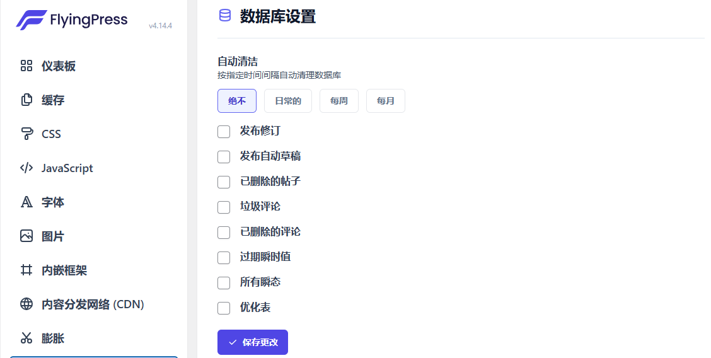
Task: Toggle the 过期瞬时值 checkbox
Action: click(x=224, y=258)
